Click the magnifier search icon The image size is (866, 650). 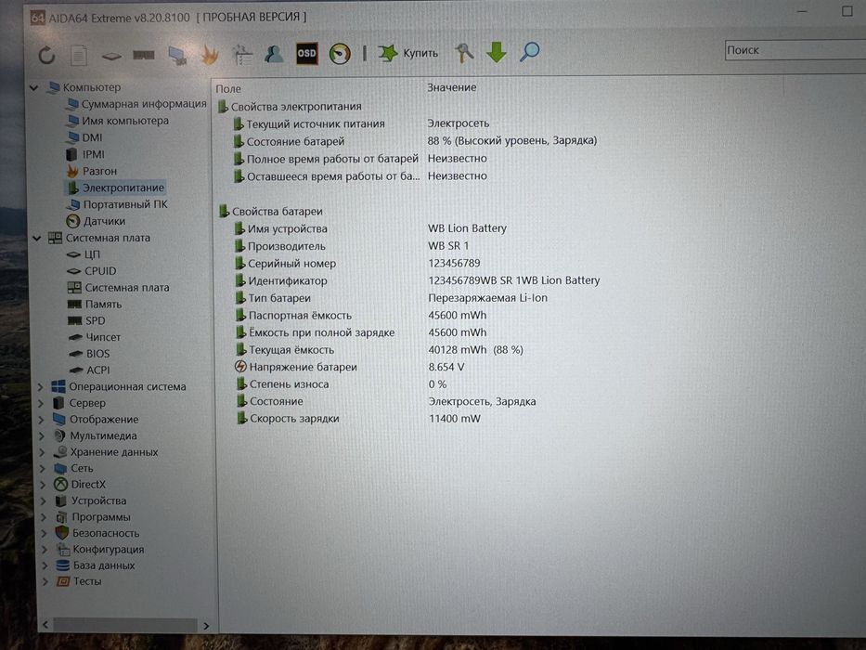tap(530, 51)
